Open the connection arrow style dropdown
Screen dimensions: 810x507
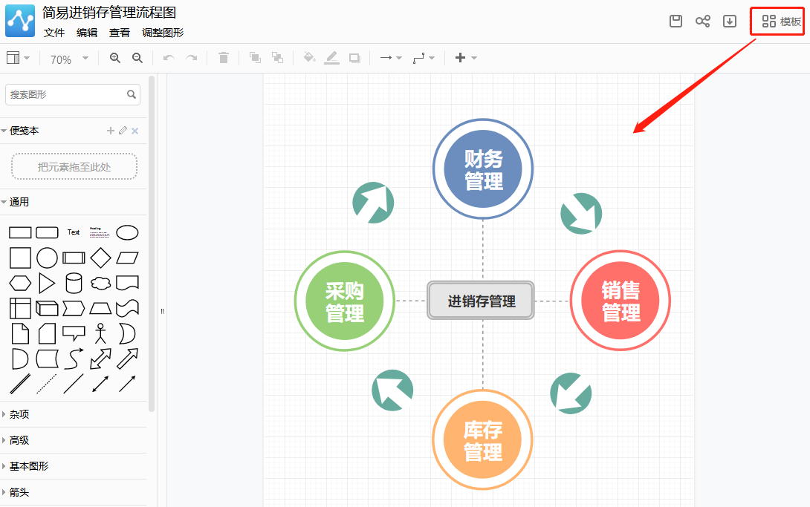pos(391,58)
